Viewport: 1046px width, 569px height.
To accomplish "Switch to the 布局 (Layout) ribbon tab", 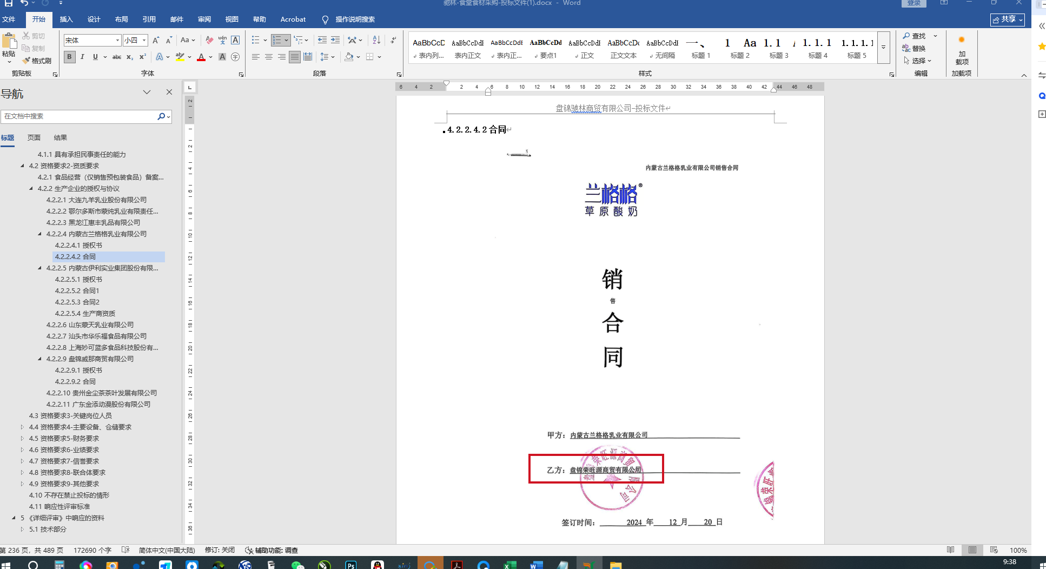I will (121, 19).
